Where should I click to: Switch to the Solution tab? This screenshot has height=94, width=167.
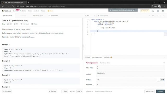pyautogui.click(x=23, y=15)
